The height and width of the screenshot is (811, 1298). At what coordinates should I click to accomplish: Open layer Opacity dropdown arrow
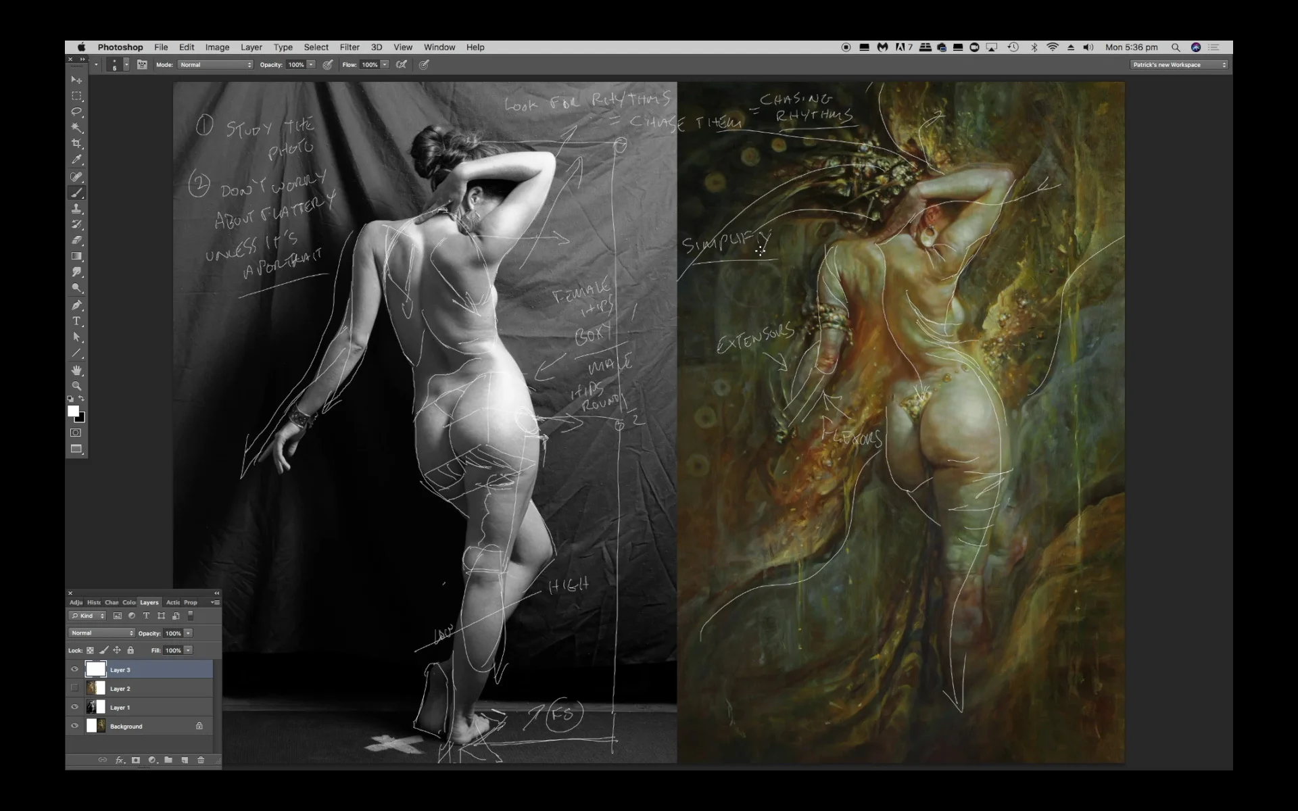188,633
